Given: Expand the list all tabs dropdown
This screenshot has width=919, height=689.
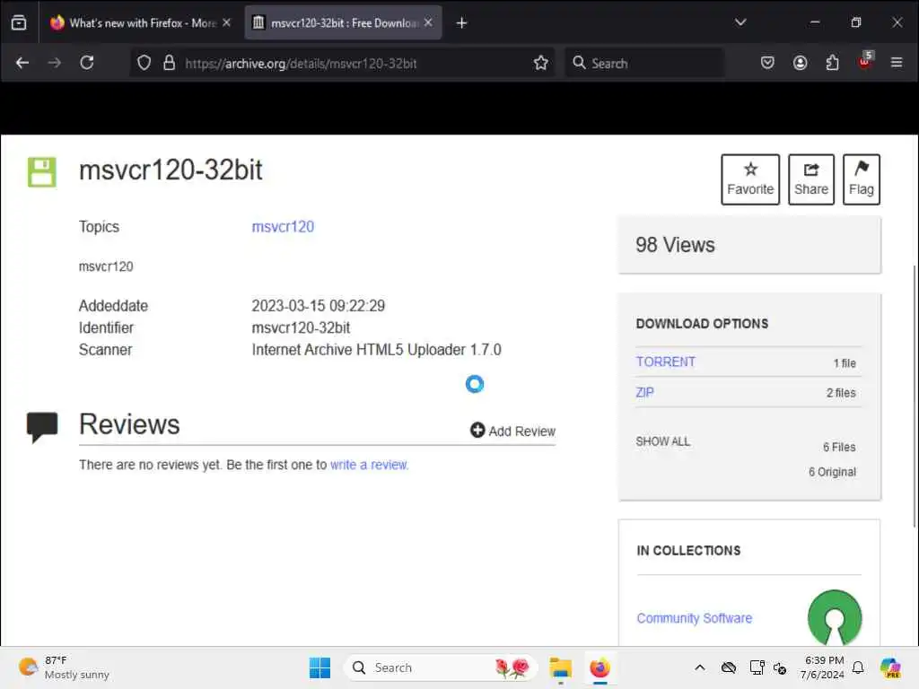Looking at the screenshot, I should [740, 22].
